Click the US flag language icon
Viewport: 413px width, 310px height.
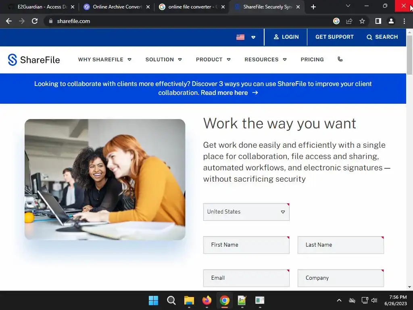pyautogui.click(x=240, y=37)
